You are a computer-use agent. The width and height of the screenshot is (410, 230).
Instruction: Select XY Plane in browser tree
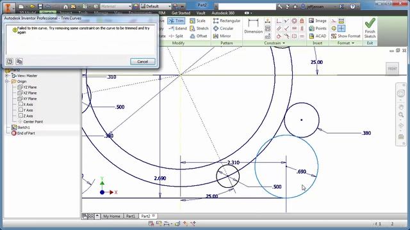point(27,98)
